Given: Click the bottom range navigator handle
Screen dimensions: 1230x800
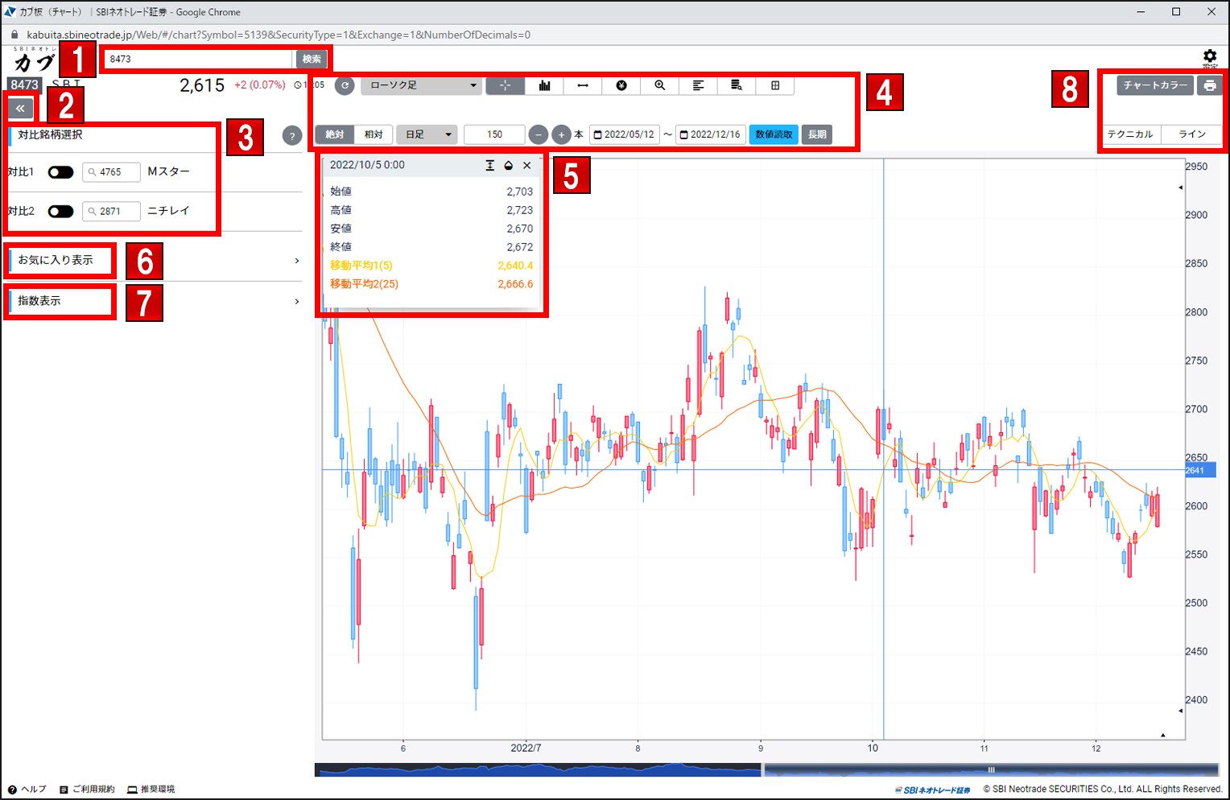Looking at the screenshot, I should (x=992, y=770).
